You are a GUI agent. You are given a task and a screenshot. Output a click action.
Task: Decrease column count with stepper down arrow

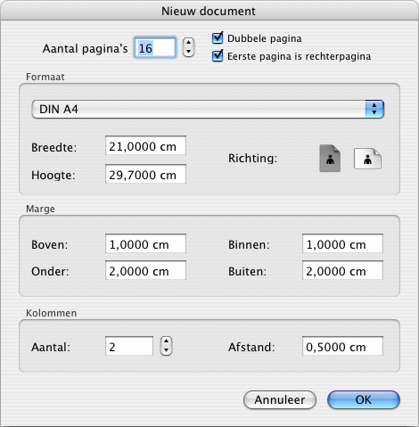tap(166, 350)
